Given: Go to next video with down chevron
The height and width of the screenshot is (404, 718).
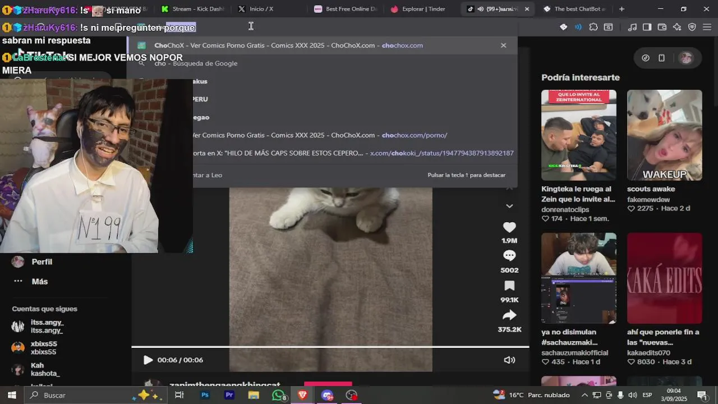Looking at the screenshot, I should pos(509,206).
